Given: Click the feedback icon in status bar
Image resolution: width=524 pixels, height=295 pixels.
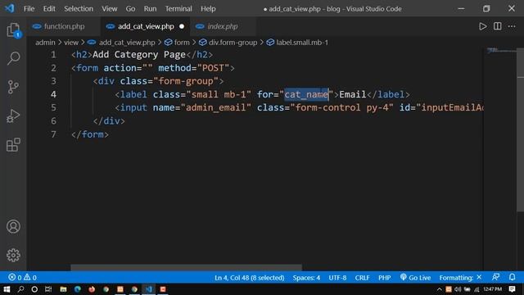Looking at the screenshot, I should click(495, 277).
